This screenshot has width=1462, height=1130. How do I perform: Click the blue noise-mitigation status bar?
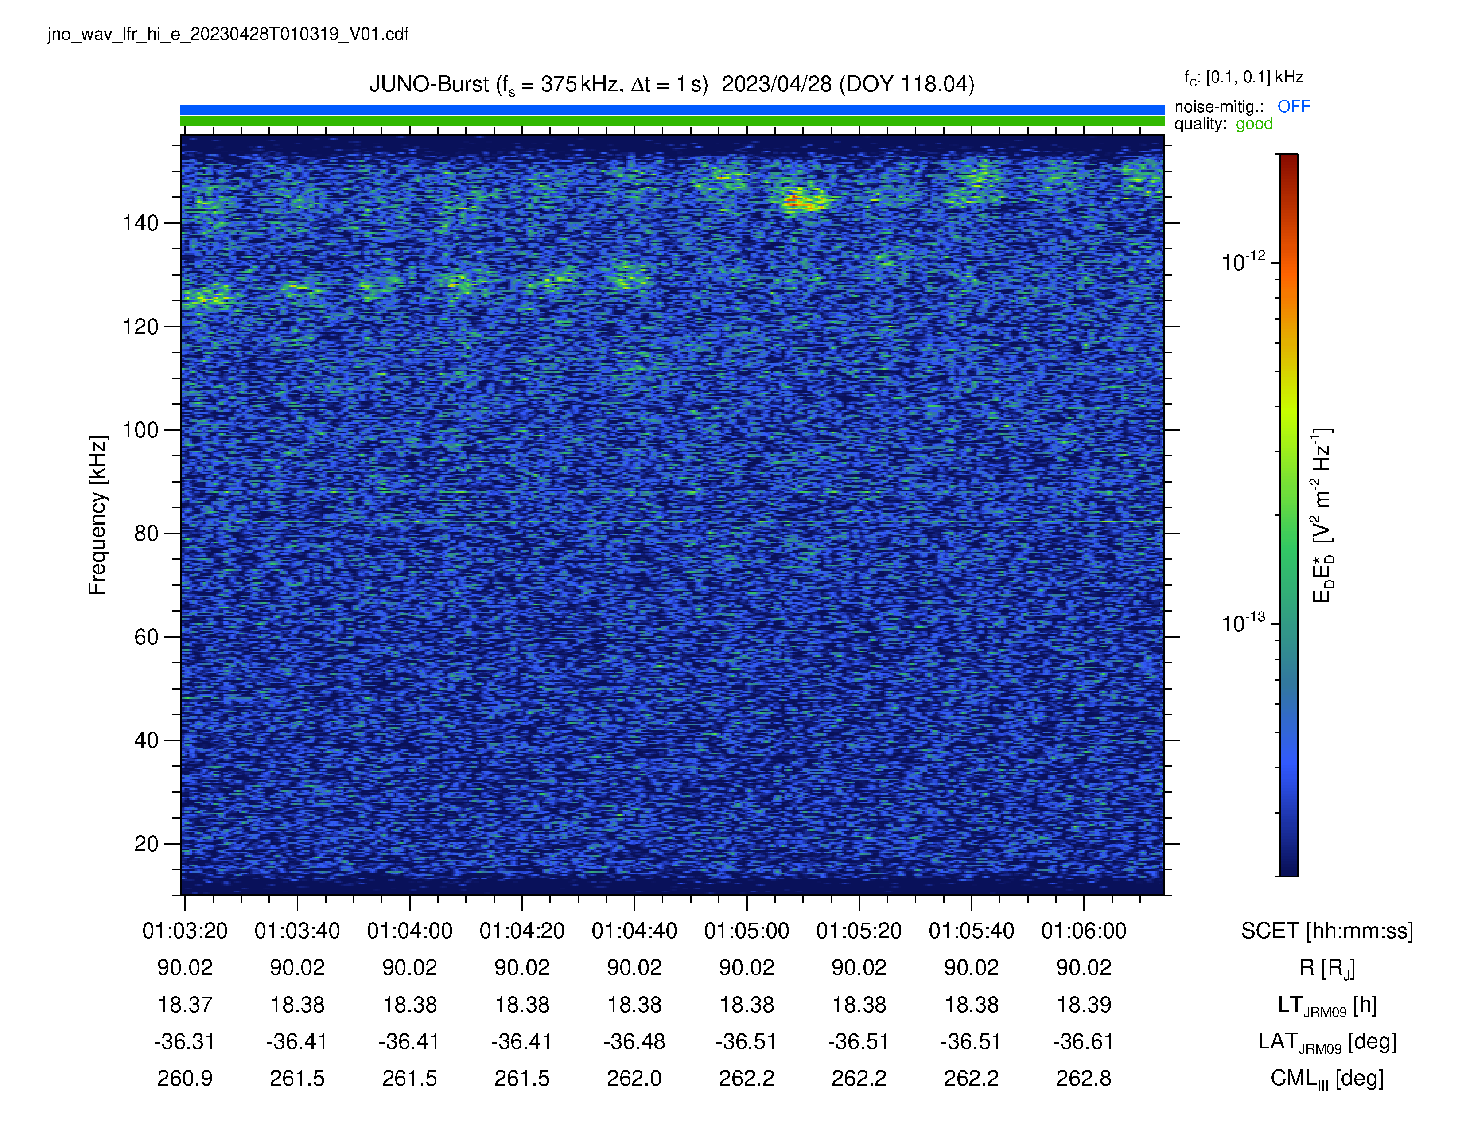(672, 110)
